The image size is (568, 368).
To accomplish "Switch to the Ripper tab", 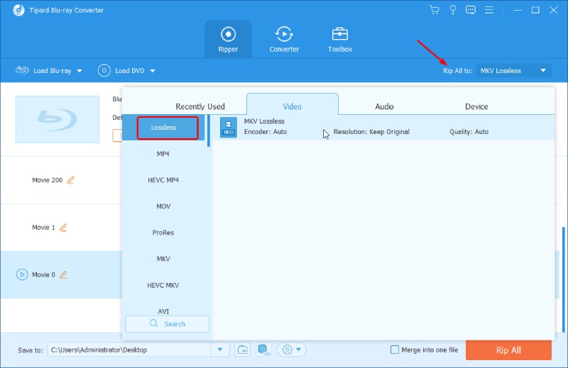I will 228,39.
